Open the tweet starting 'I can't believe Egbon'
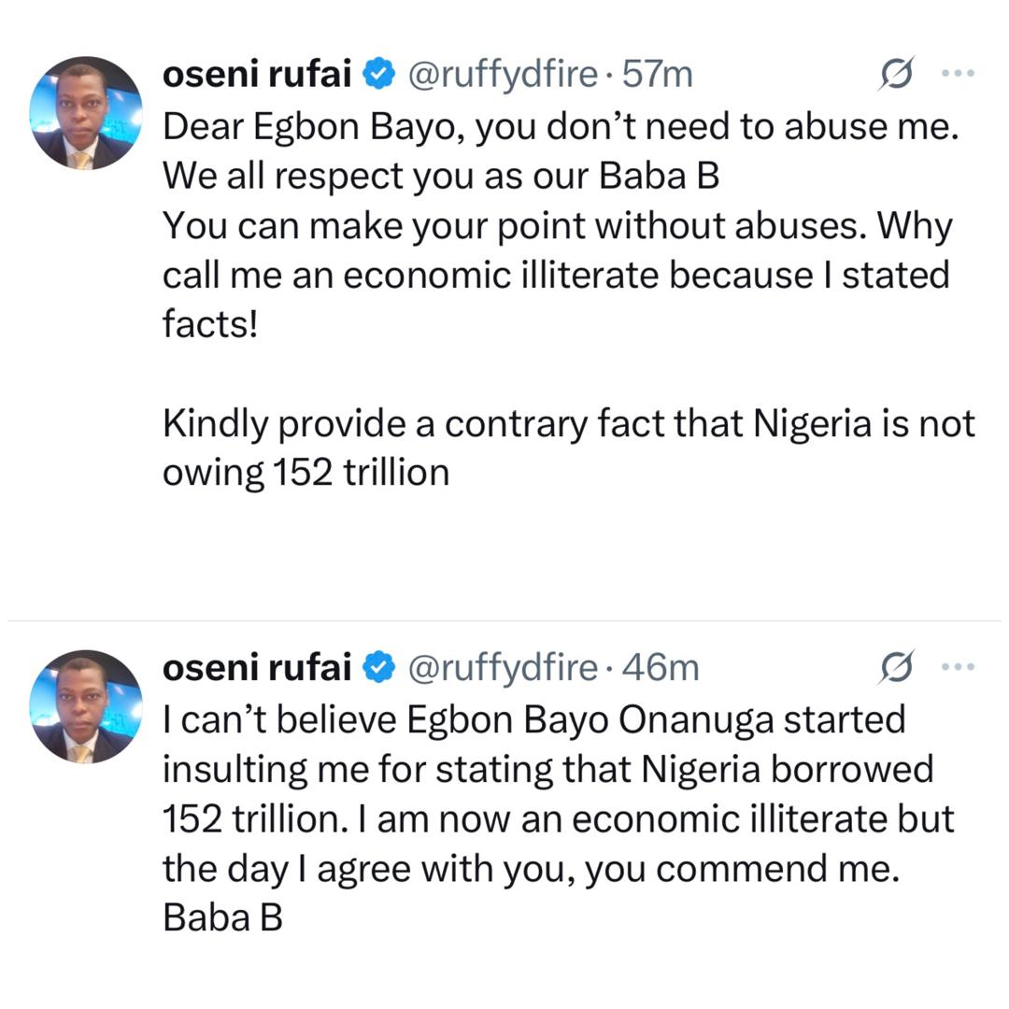The width and height of the screenshot is (1009, 1009). (534, 719)
